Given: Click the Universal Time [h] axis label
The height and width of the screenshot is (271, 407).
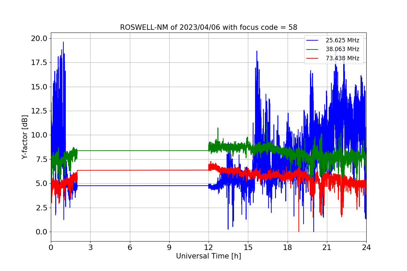Looking at the screenshot, I should pyautogui.click(x=209, y=256).
